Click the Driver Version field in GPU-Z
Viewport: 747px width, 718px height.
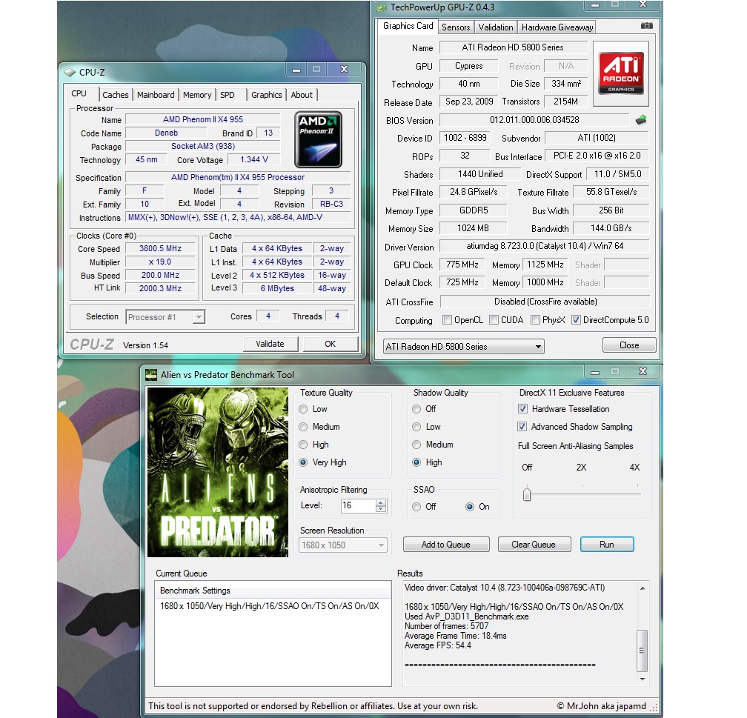point(545,246)
